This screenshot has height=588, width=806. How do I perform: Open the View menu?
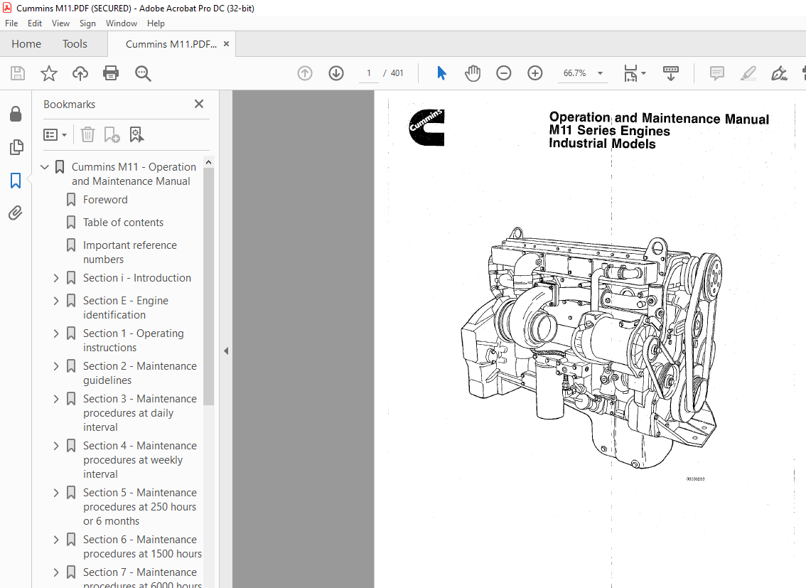pos(60,23)
